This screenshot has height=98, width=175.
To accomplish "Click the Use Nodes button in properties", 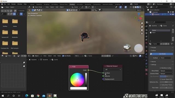I will click(x=161, y=54).
